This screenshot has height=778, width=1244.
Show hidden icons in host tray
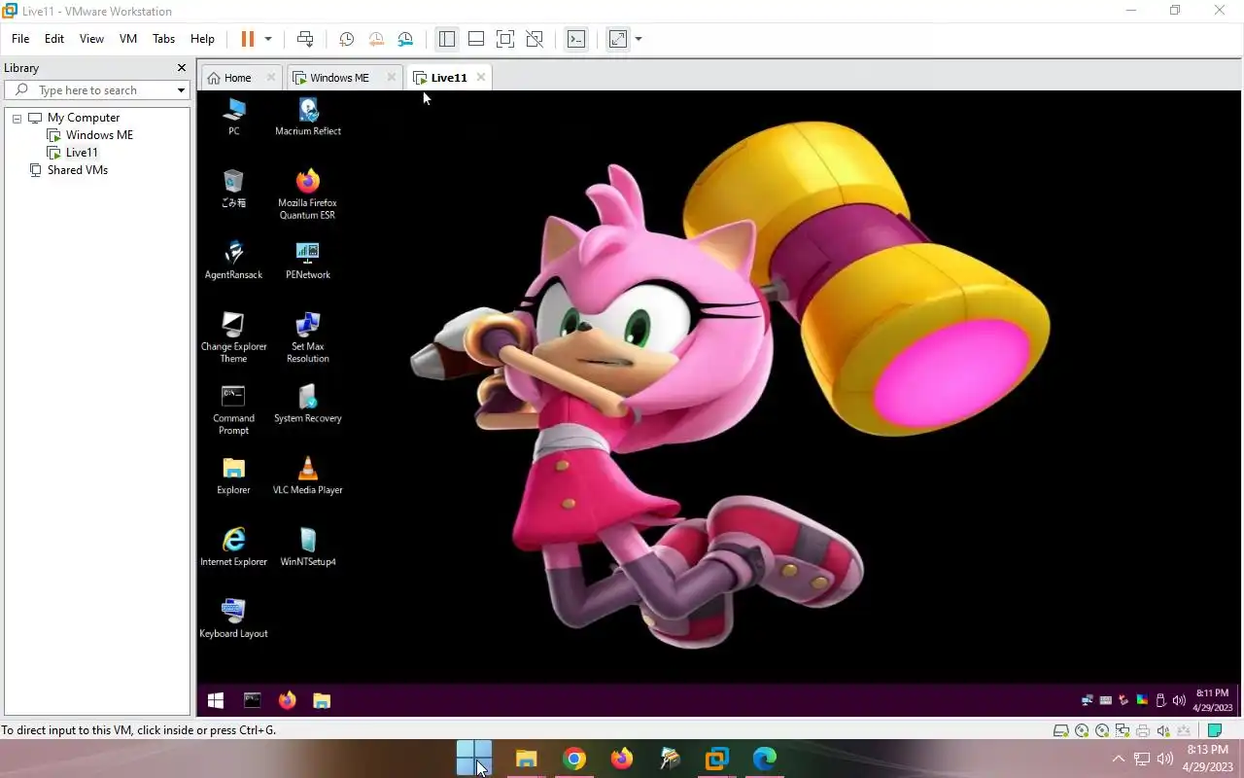[x=1118, y=759]
